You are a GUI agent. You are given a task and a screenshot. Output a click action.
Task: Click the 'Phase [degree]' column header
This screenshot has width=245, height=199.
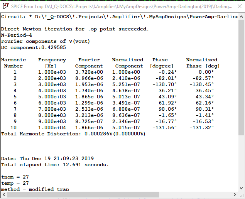point(162,63)
